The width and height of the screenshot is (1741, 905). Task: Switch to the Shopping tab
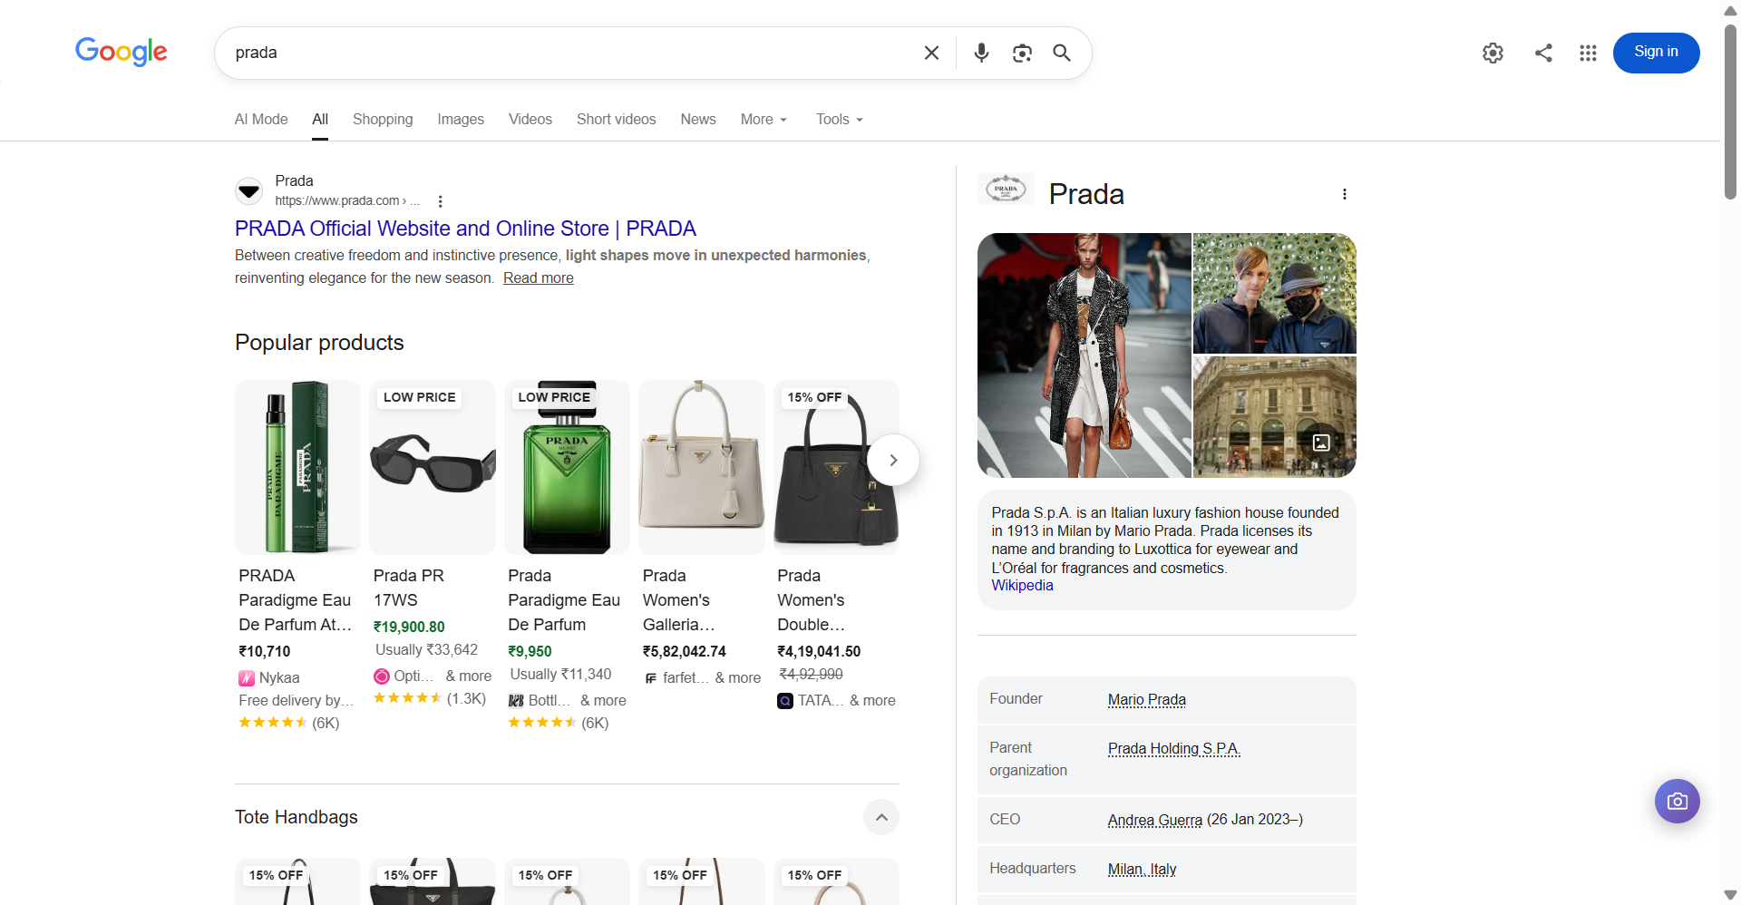coord(383,120)
